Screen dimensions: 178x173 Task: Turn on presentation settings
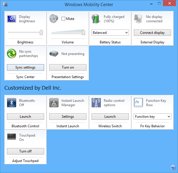click(x=68, y=67)
